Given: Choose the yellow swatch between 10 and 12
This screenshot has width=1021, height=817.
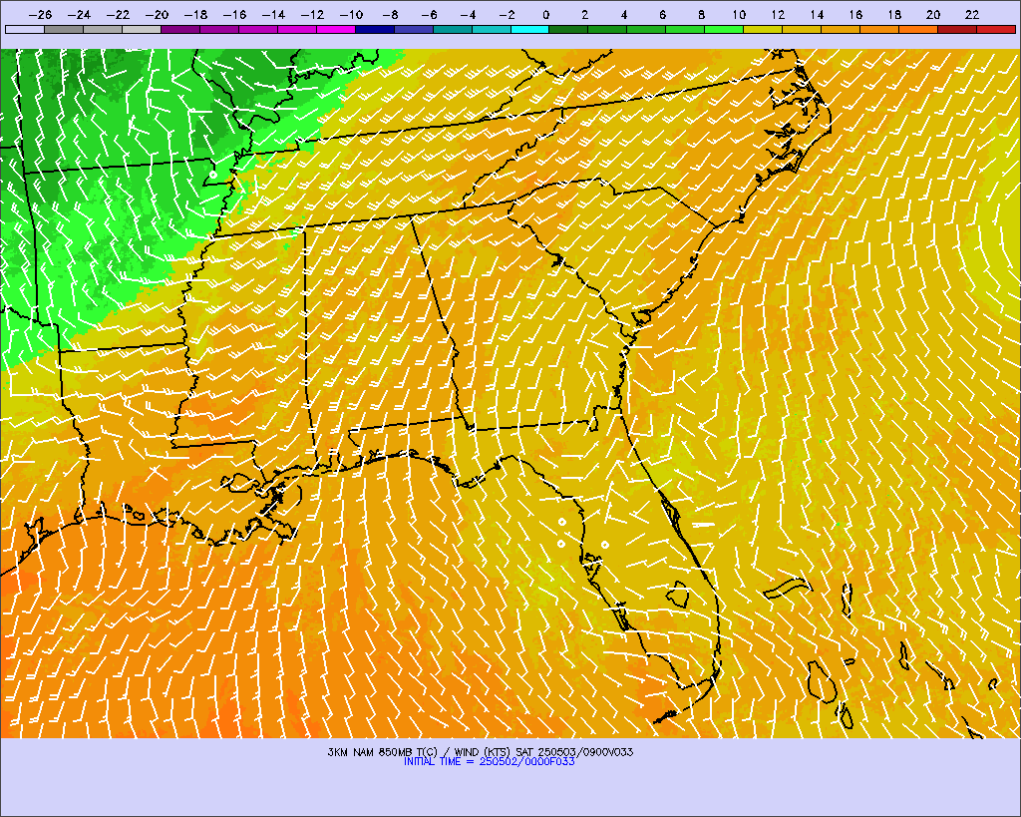Looking at the screenshot, I should coord(763,29).
